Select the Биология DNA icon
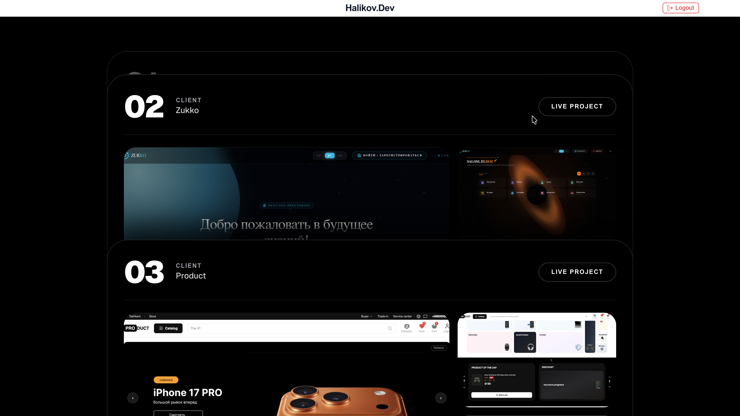Viewport: 740px width, 416px height. click(x=572, y=182)
